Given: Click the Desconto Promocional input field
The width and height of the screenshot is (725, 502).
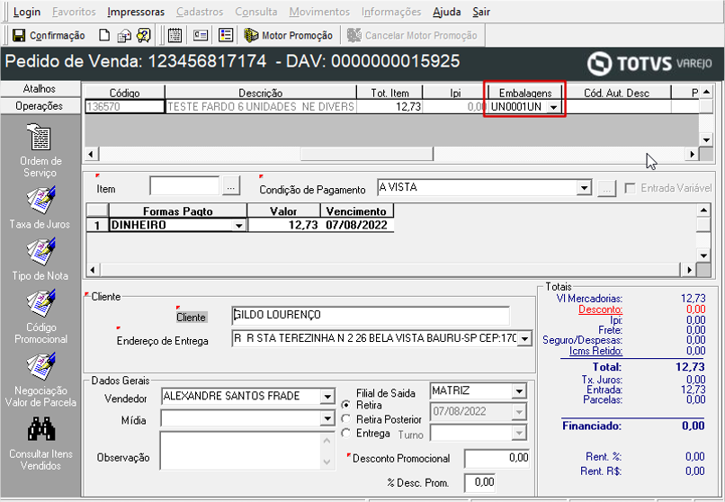Looking at the screenshot, I should pyautogui.click(x=497, y=458).
